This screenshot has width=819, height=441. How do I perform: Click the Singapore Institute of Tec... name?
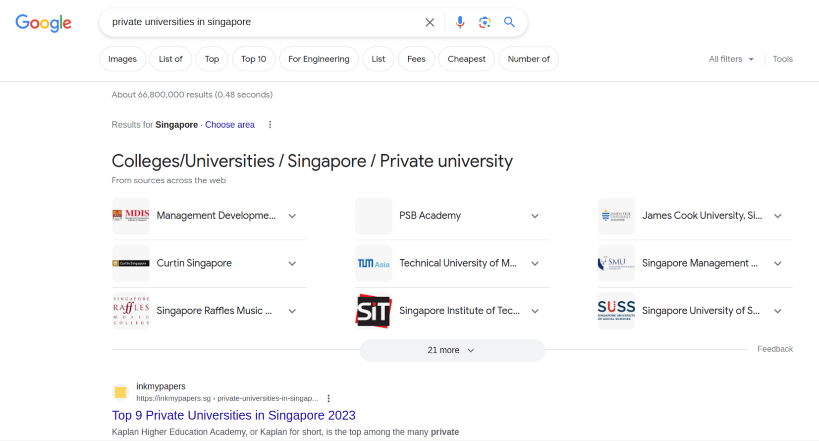460,311
